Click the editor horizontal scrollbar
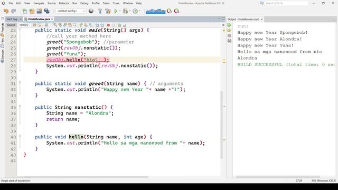The width and height of the screenshot is (338, 190). [x=83, y=177]
